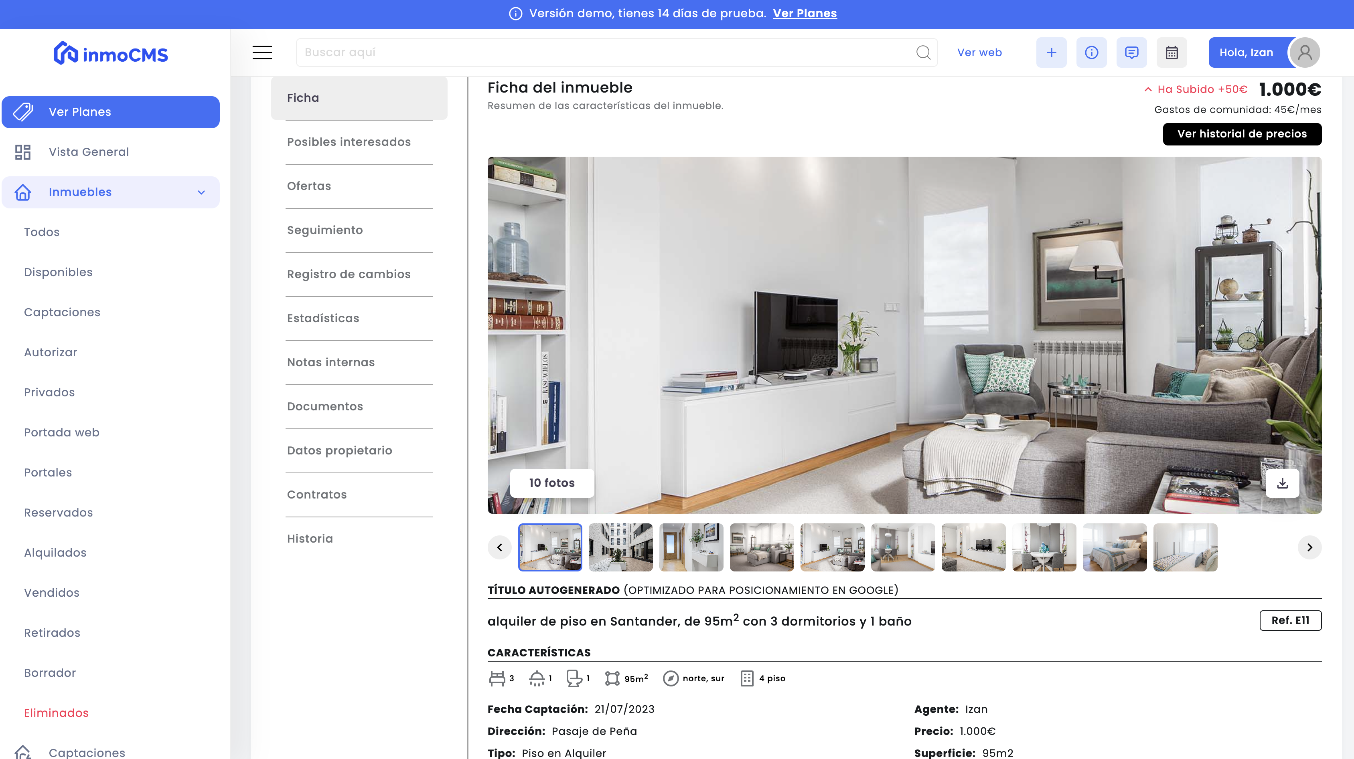Image resolution: width=1354 pixels, height=759 pixels.
Task: Select Todos in sidebar
Action: click(x=42, y=232)
